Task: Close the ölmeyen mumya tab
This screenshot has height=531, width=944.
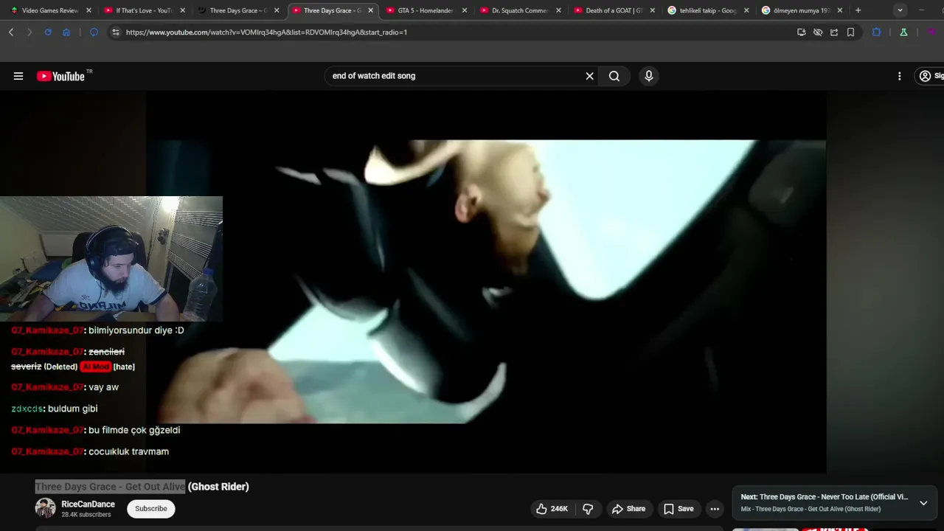Action: [839, 10]
